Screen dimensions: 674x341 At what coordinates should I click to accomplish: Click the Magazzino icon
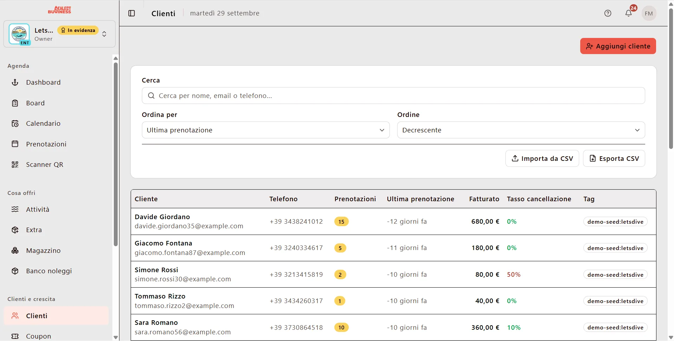point(15,251)
